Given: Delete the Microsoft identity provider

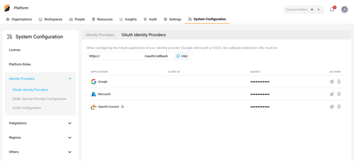Looking at the screenshot, I should [x=339, y=94].
